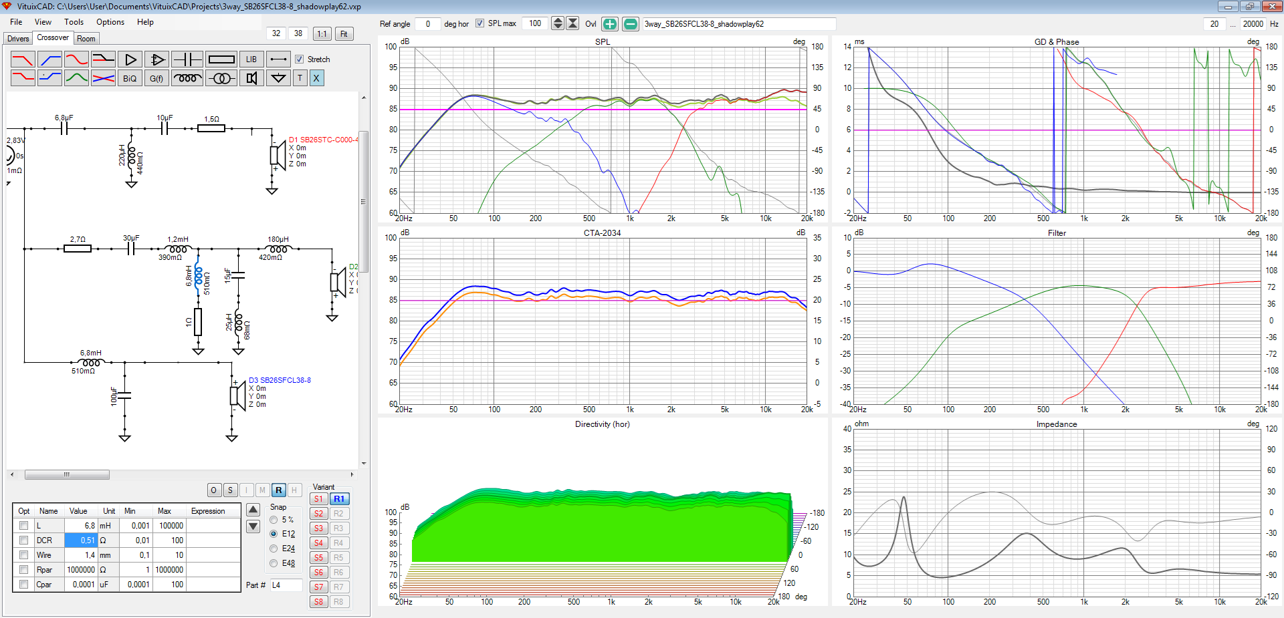Image resolution: width=1284 pixels, height=618 pixels.
Task: Click the 20000 Hz upper frequency field
Action: tap(1253, 24)
